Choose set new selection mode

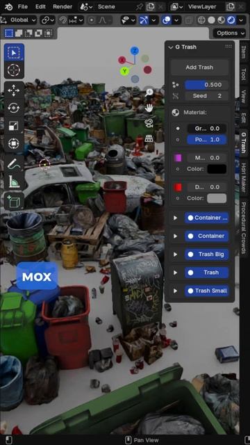[9, 33]
